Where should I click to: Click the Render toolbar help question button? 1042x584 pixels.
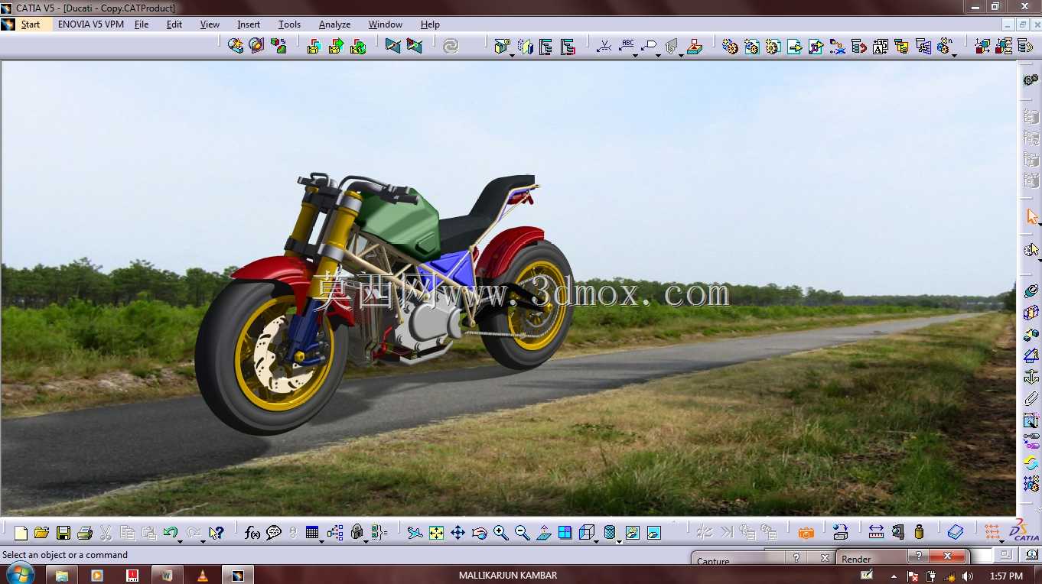tap(918, 556)
